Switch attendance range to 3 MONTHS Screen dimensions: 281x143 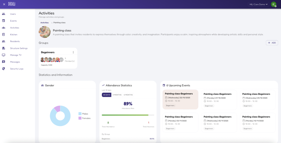pos(117,95)
